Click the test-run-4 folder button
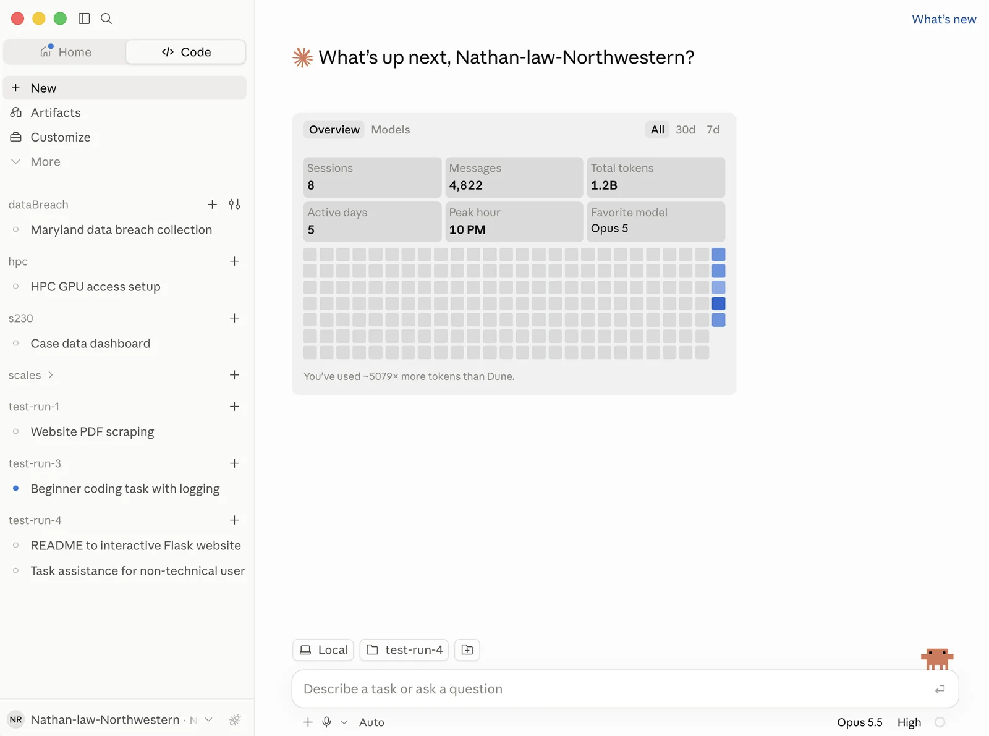 coord(404,650)
